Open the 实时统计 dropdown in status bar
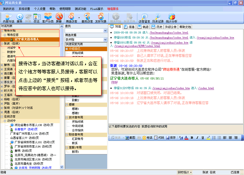The width and height of the screenshot is (244, 175). [186, 172]
